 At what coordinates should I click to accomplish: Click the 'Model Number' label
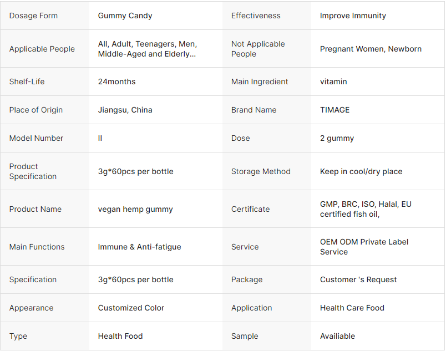[36, 138]
